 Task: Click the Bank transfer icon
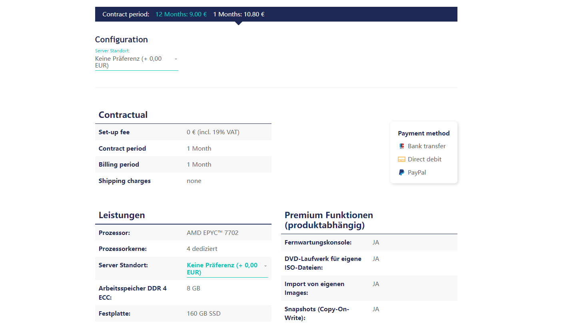[x=401, y=146]
